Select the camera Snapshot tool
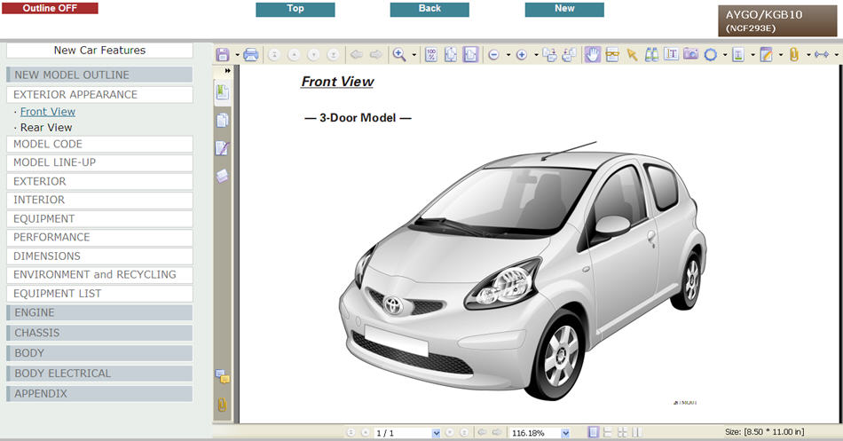This screenshot has height=441, width=843. 690,55
